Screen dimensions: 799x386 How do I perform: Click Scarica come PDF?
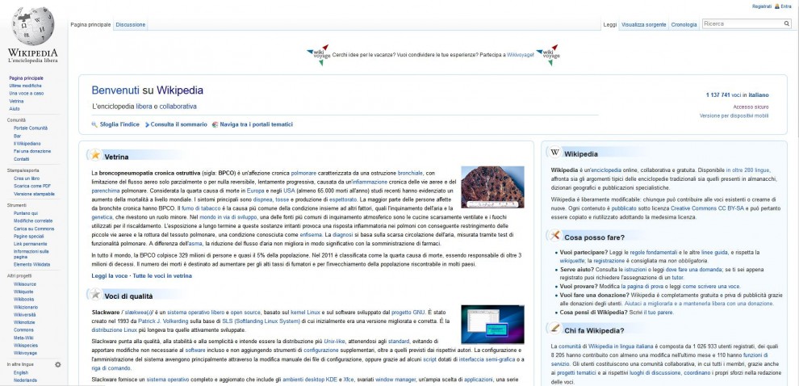pos(32,186)
